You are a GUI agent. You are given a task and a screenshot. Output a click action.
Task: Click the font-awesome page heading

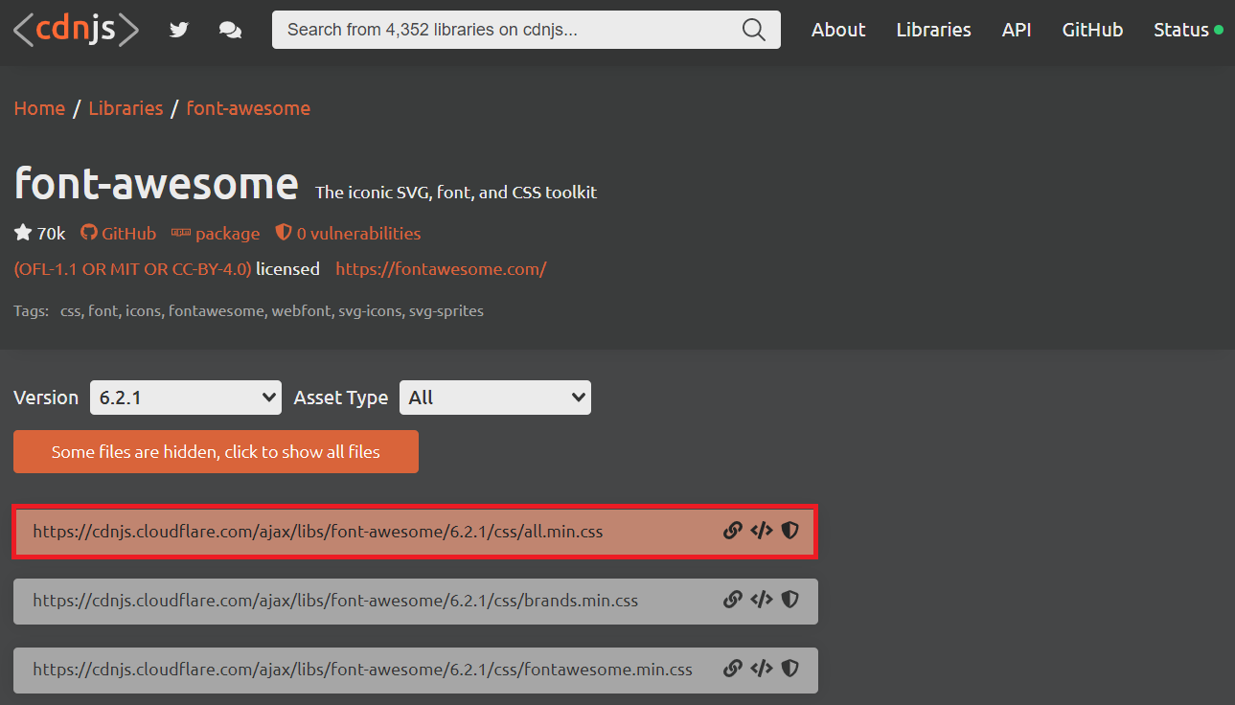[156, 182]
